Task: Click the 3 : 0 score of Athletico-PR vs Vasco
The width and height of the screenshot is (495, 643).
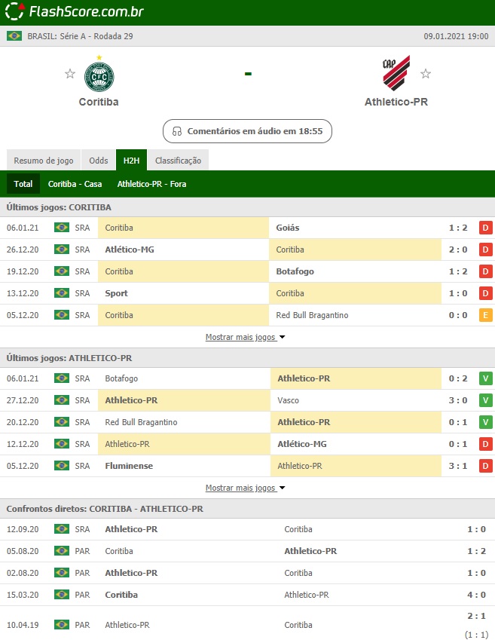Action: tap(458, 400)
